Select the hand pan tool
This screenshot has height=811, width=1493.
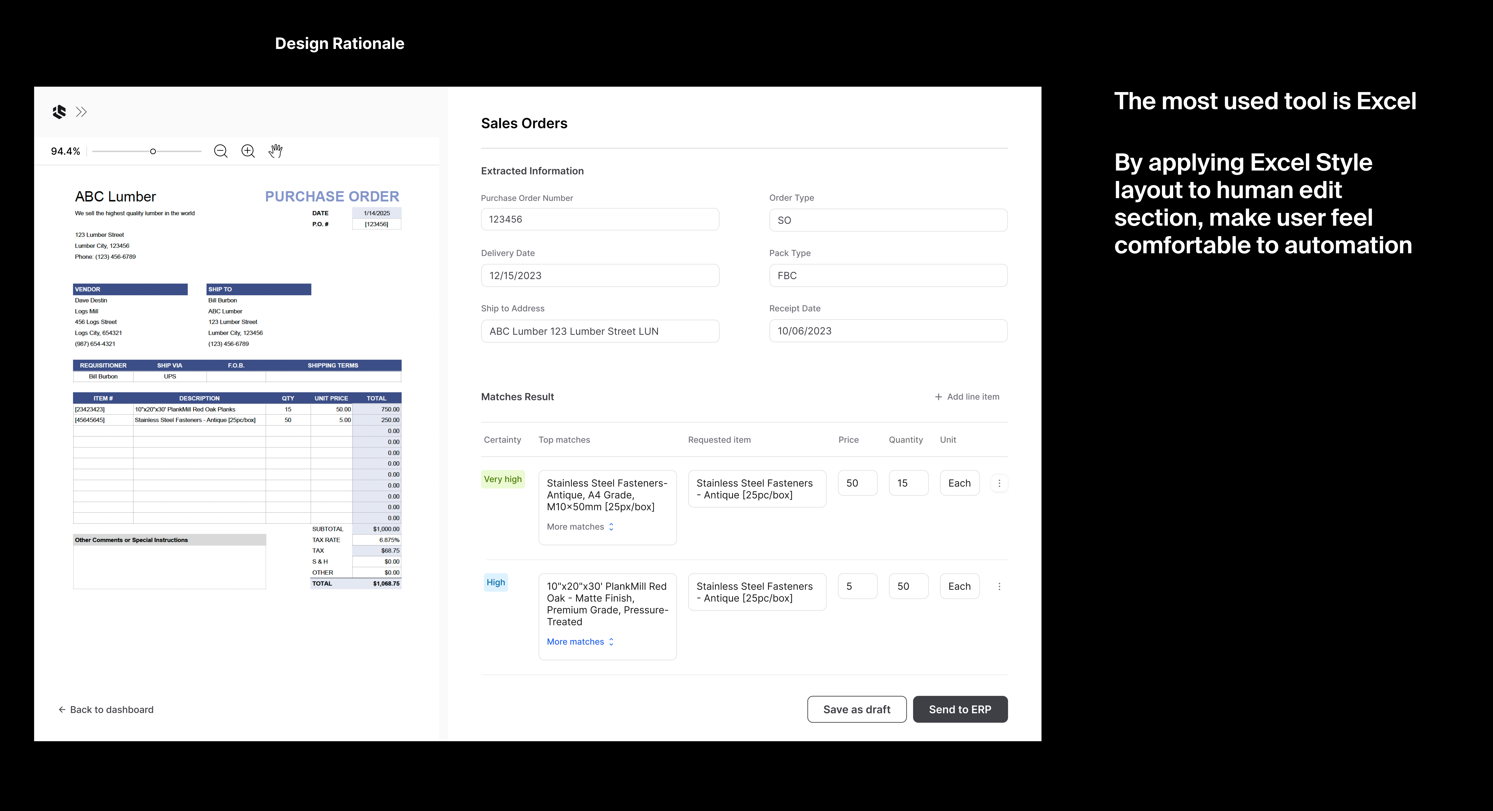(x=276, y=151)
